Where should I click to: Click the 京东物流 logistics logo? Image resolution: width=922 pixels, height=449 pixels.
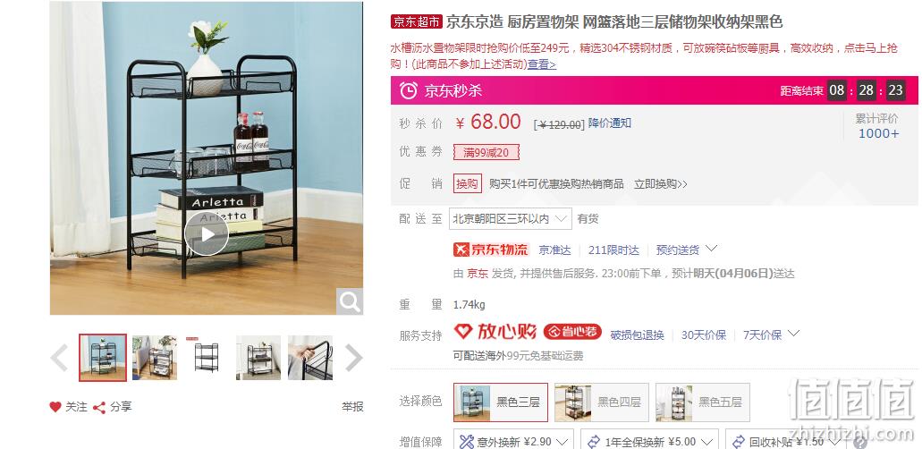pos(492,250)
